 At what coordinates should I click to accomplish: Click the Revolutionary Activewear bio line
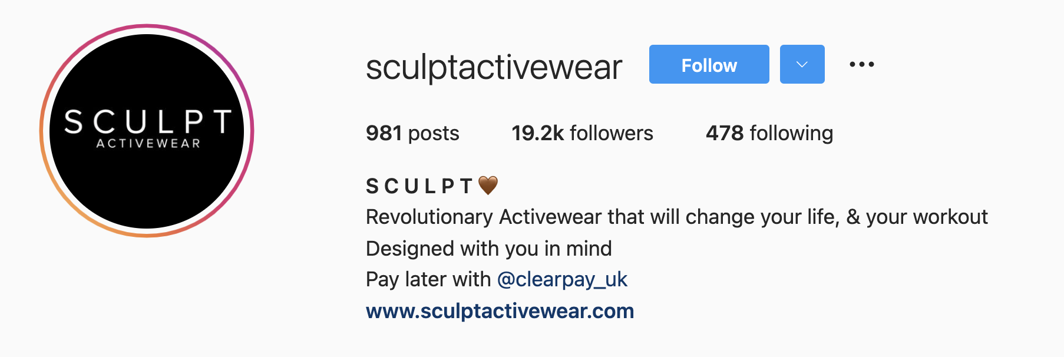tap(676, 217)
